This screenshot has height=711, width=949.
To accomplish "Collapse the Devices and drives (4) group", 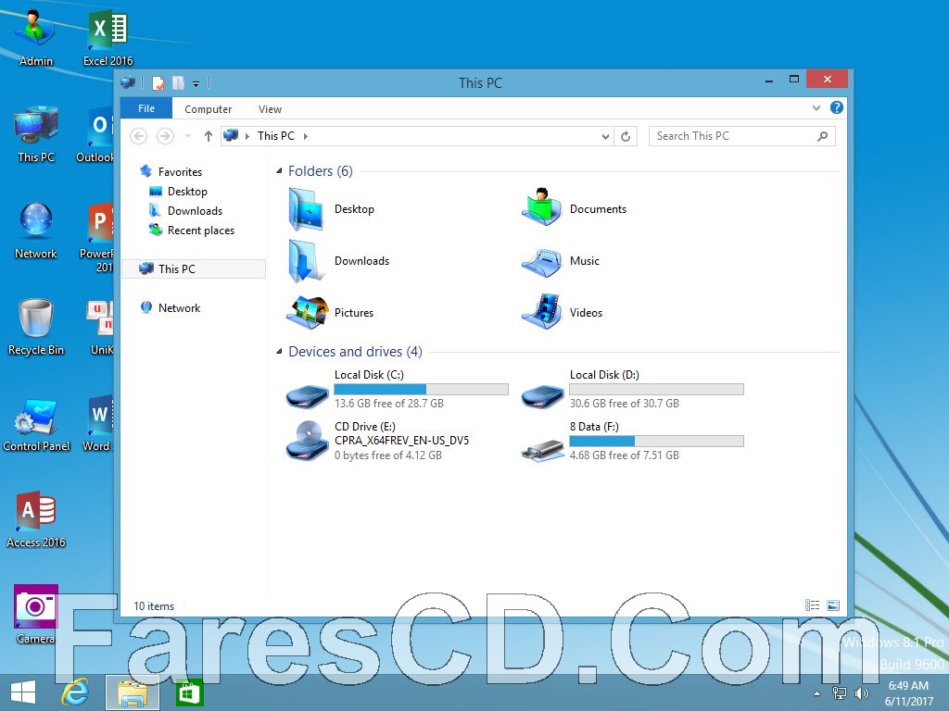I will point(279,351).
